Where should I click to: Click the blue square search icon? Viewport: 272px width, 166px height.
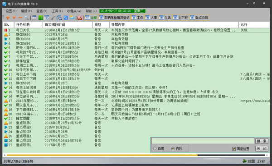pyautogui.click(x=66, y=18)
